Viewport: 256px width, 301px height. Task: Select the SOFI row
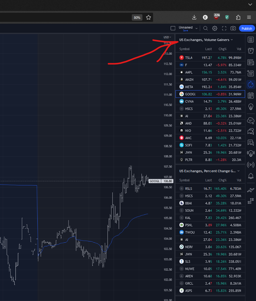point(210,145)
